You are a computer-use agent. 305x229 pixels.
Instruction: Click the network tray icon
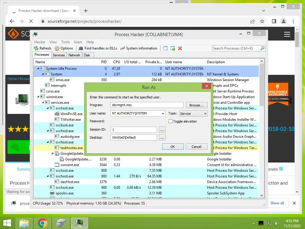[x=270, y=223]
